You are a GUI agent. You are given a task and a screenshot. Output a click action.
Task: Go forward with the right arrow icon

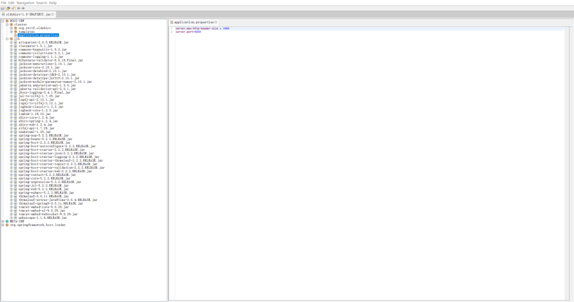click(23, 8)
